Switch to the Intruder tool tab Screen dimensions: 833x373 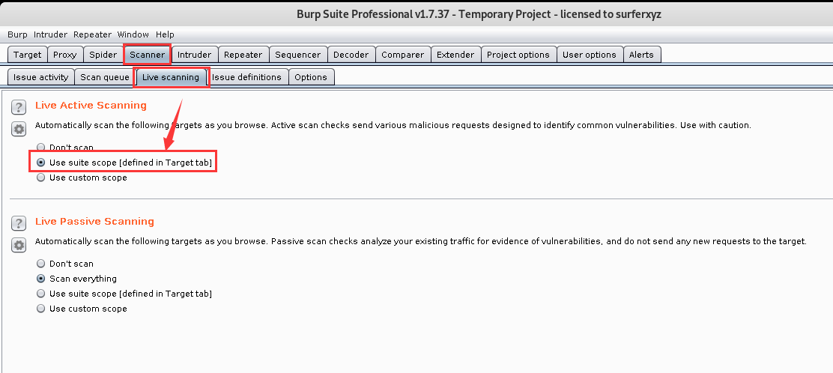point(194,55)
